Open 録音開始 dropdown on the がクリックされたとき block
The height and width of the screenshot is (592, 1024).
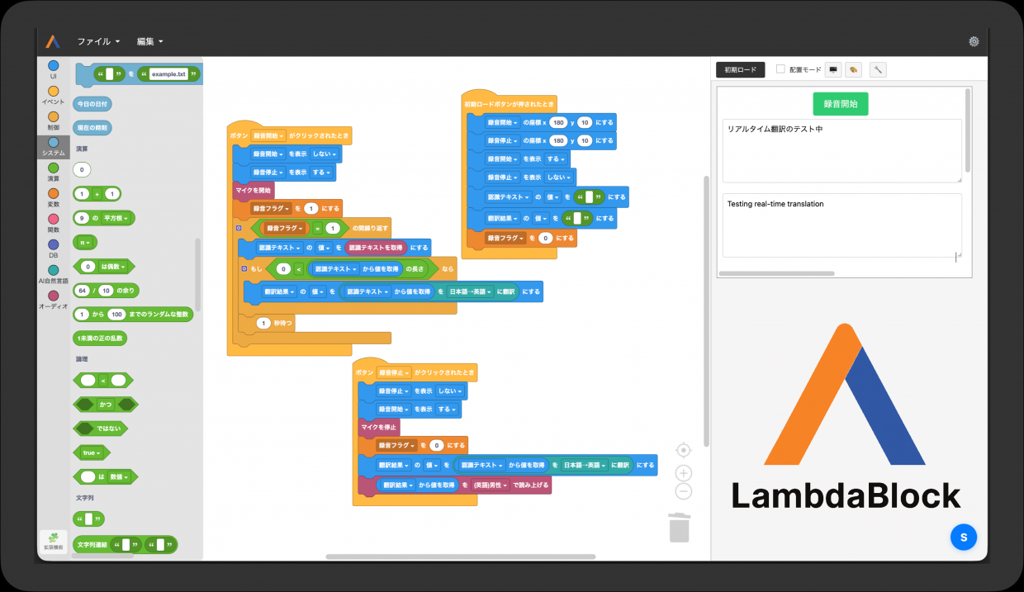click(x=268, y=135)
